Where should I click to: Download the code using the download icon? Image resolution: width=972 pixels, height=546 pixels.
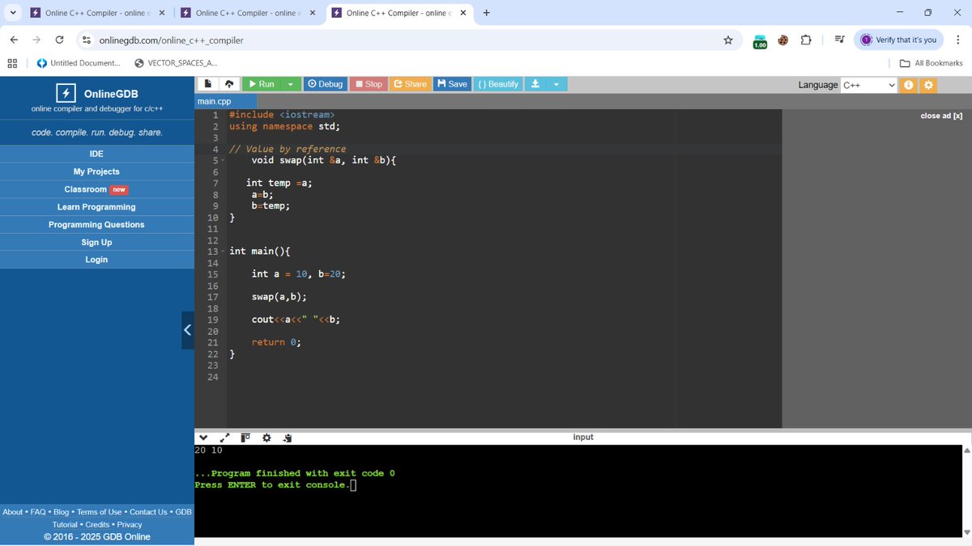point(535,83)
